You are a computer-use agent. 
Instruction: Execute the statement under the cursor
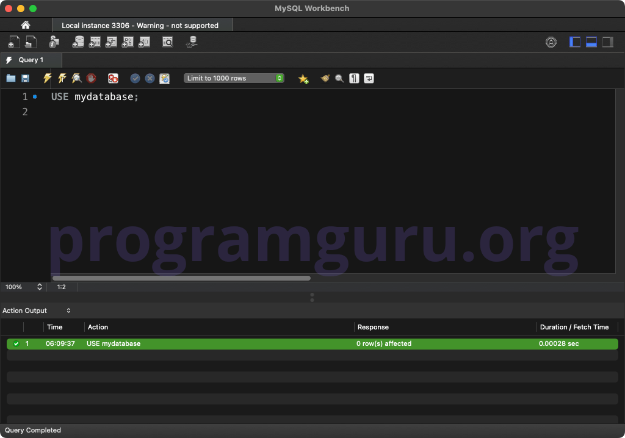click(62, 78)
